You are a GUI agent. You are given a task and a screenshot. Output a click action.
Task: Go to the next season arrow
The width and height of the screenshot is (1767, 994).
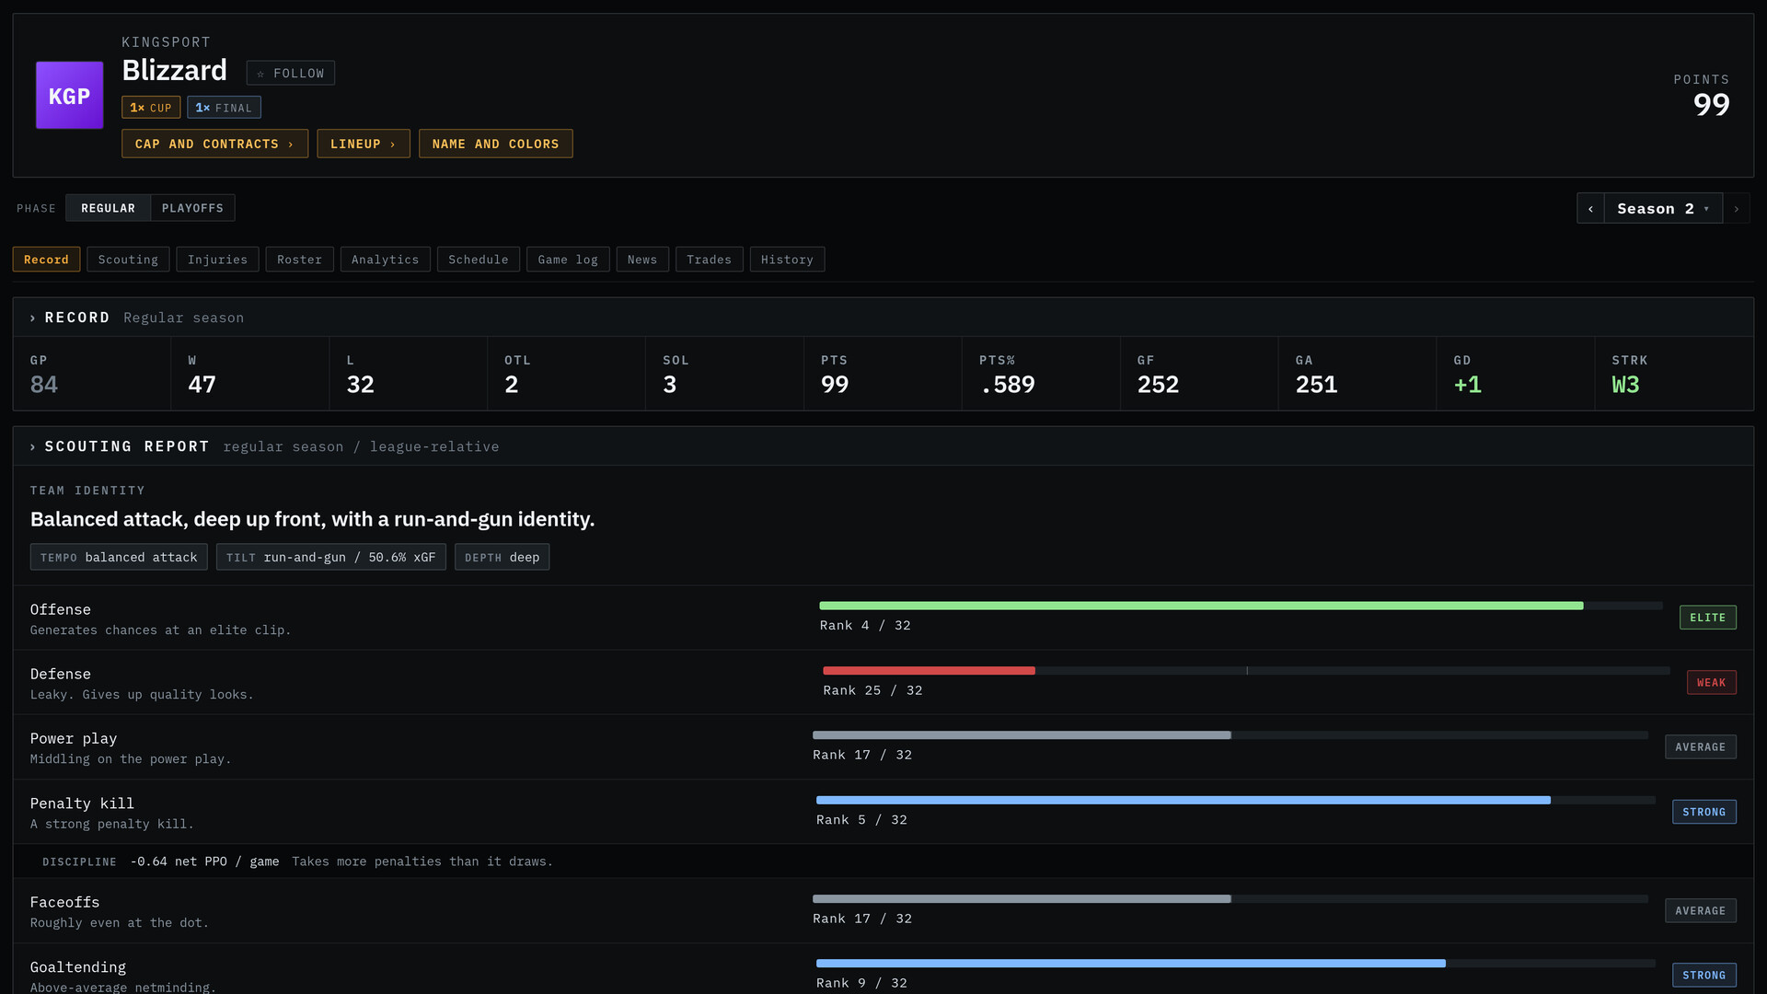[1737, 209]
